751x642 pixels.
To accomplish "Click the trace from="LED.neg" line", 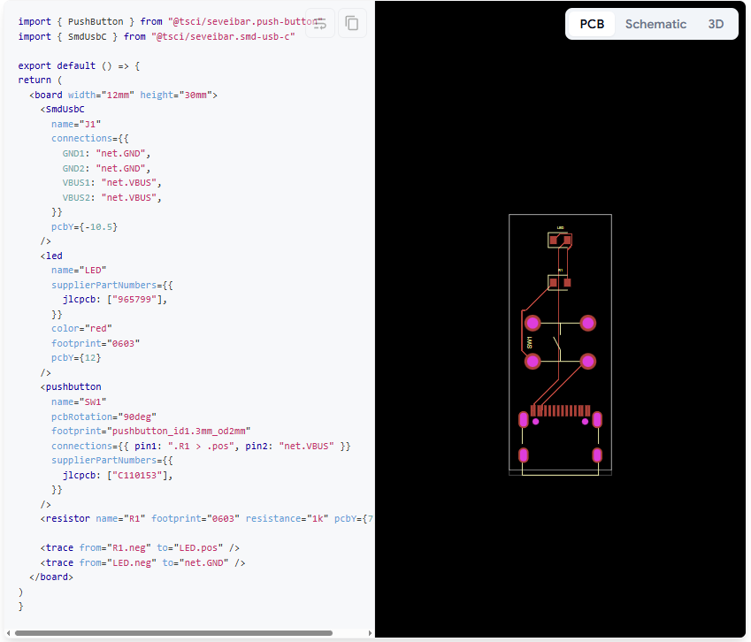I will tap(142, 562).
